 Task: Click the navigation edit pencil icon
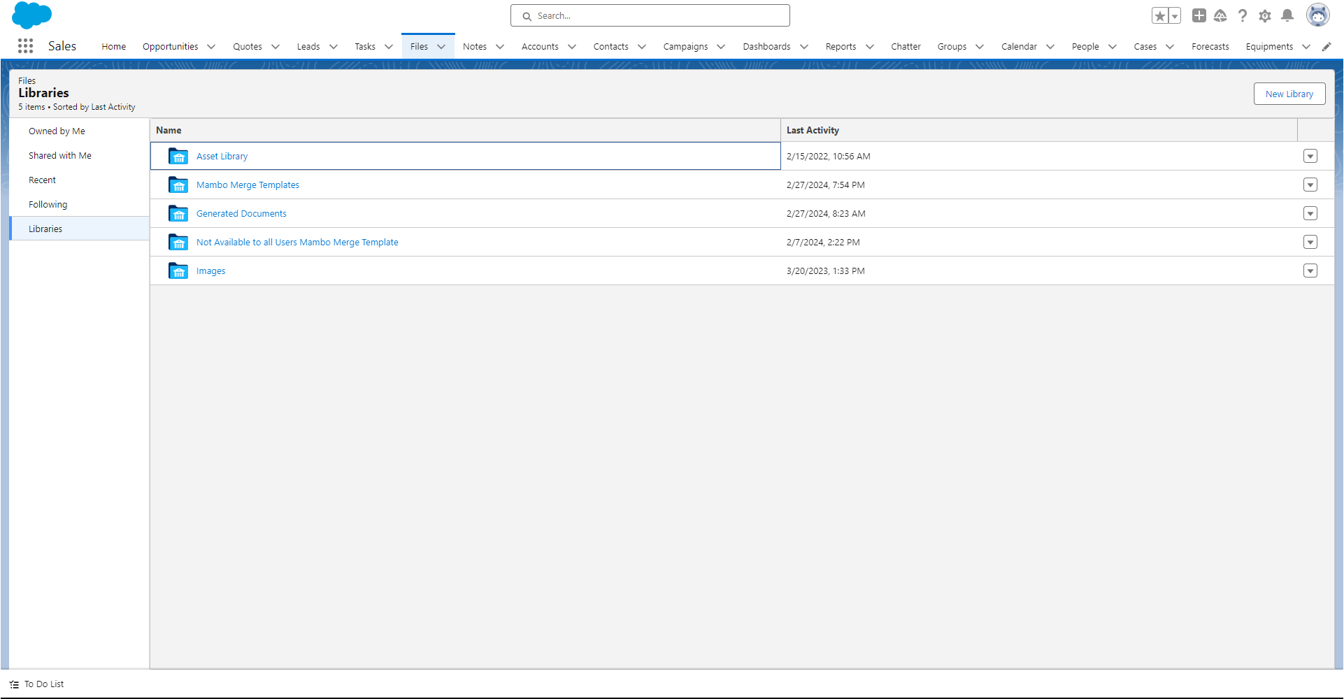(1327, 46)
